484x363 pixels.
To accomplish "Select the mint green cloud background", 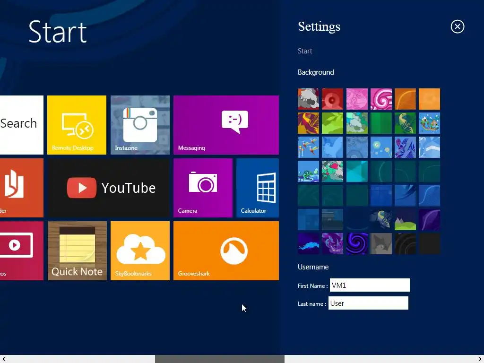I will (x=357, y=123).
